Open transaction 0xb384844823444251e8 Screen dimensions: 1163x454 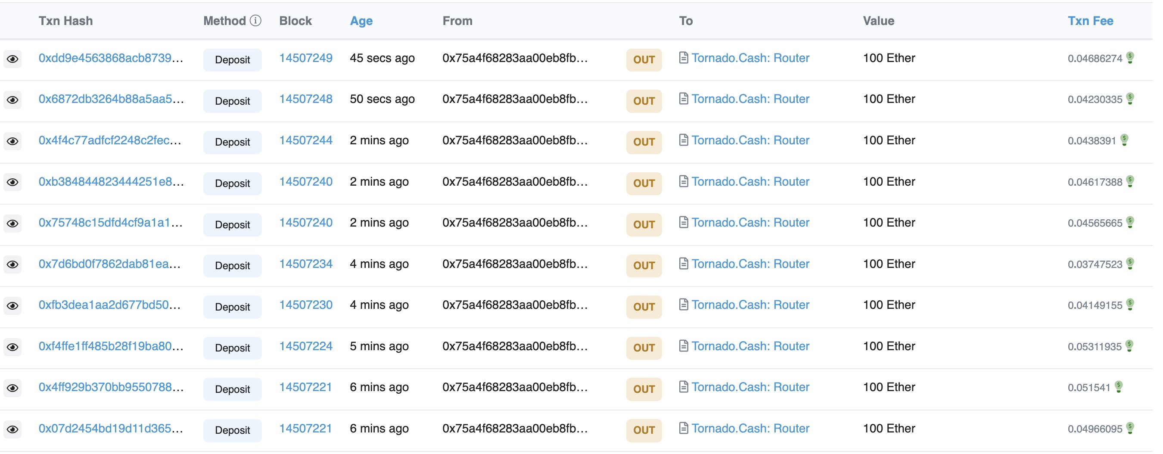coord(112,182)
